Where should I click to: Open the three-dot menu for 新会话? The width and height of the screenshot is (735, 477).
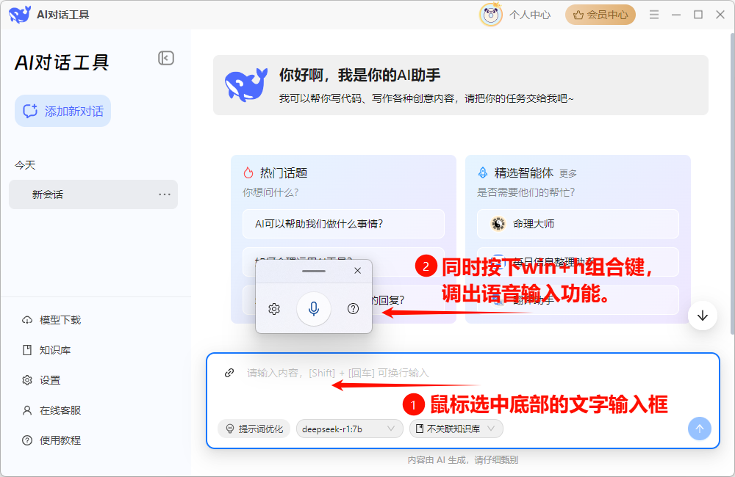(x=165, y=194)
